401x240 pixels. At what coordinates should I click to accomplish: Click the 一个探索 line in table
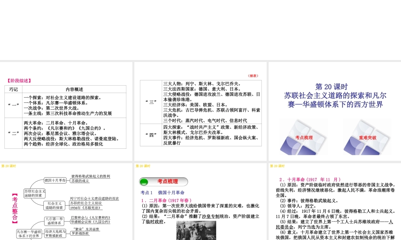click(x=63, y=98)
